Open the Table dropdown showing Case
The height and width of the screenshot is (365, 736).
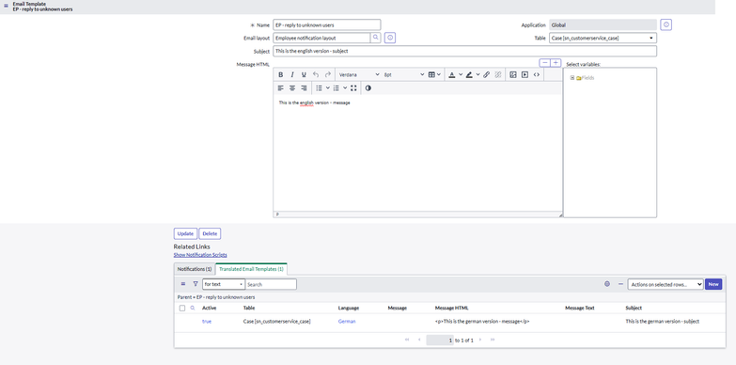pyautogui.click(x=603, y=38)
